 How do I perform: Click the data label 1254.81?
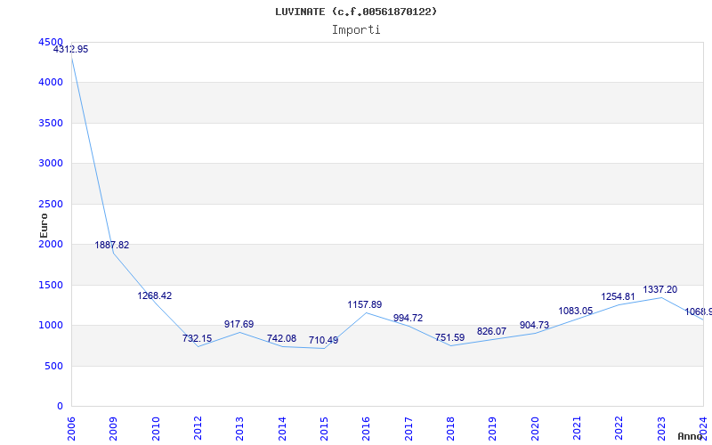(618, 296)
